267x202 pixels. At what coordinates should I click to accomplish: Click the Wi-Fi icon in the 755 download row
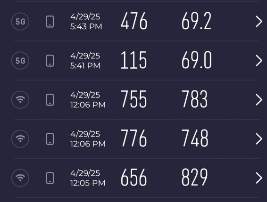click(x=20, y=100)
